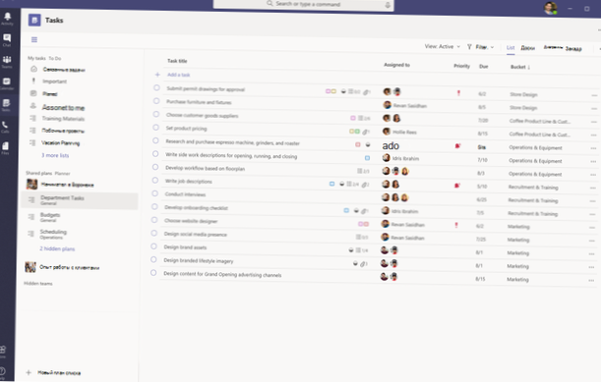Click the Add a task link
Image resolution: width=601 pixels, height=382 pixels.
179,75
